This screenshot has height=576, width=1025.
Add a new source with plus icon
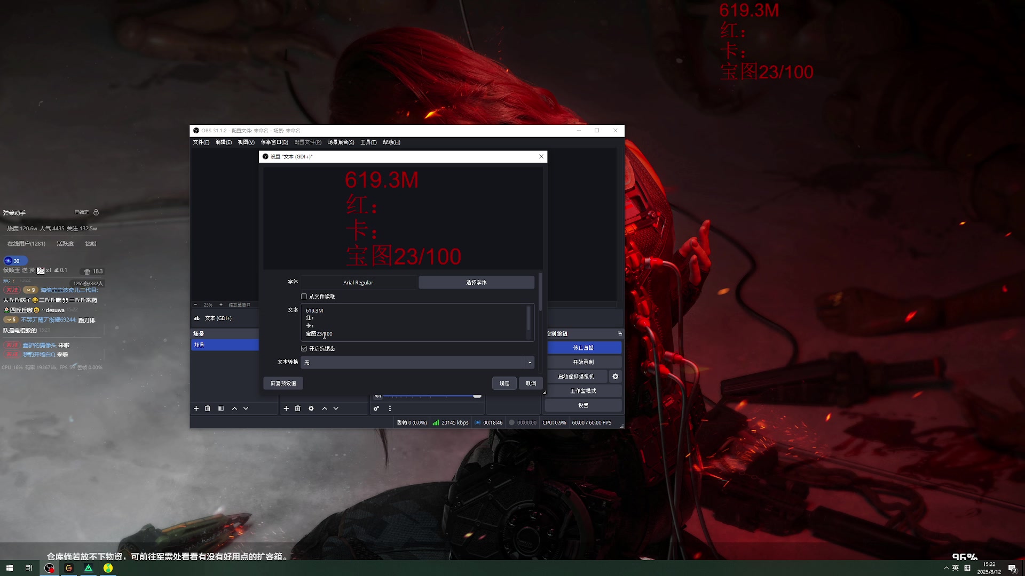click(286, 409)
